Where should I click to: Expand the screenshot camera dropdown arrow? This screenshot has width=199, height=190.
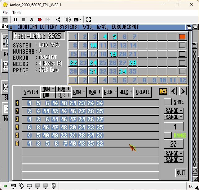[80, 20]
